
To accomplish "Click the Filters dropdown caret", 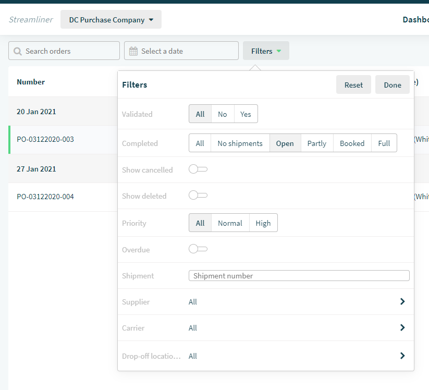I will 278,51.
